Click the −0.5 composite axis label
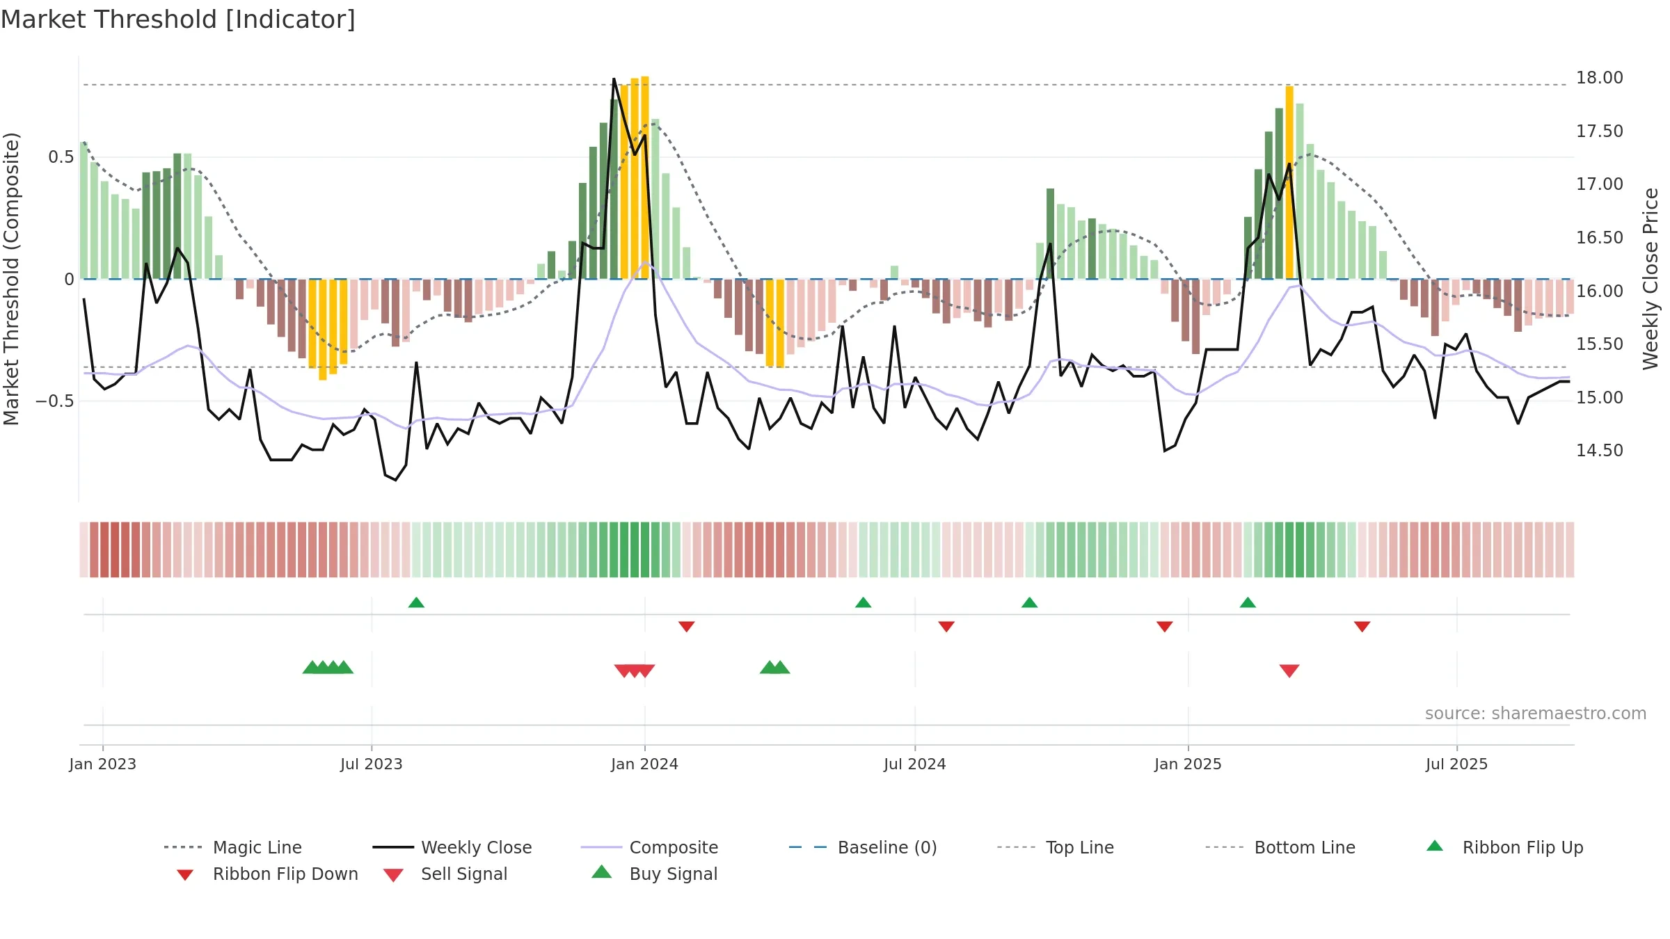The image size is (1670, 939). point(55,401)
